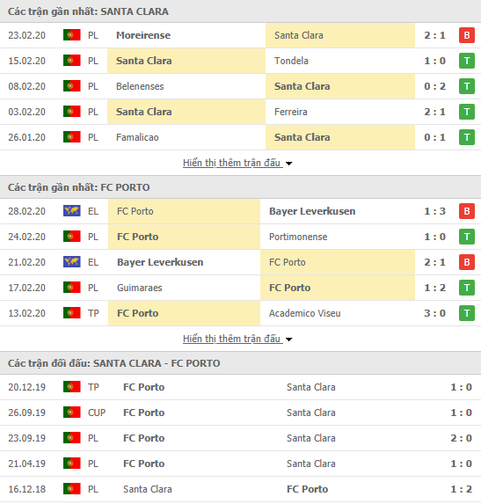Click green T badge for Guimaraes match
This screenshot has width=481, height=504.
coord(467,288)
